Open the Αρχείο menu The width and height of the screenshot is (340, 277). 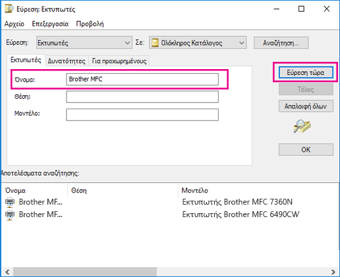coord(14,24)
